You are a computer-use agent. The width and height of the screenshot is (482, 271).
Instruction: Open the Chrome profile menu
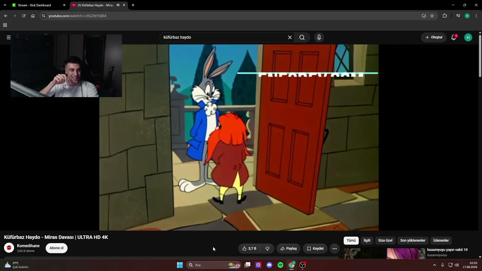point(467,16)
